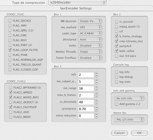The width and height of the screenshot is (153, 140).
Task: Click the refs stepper arrows
Action: (x=96, y=75)
